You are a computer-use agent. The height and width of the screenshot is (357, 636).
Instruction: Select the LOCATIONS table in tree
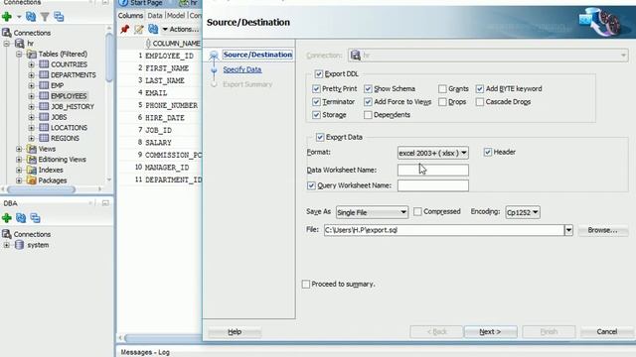pyautogui.click(x=69, y=128)
